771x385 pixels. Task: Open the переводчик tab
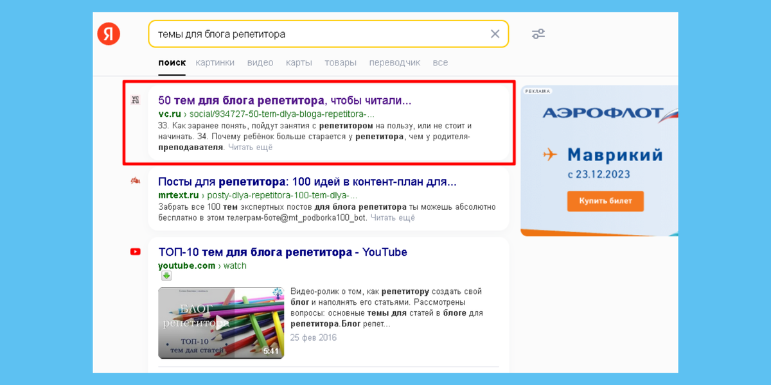(x=394, y=63)
